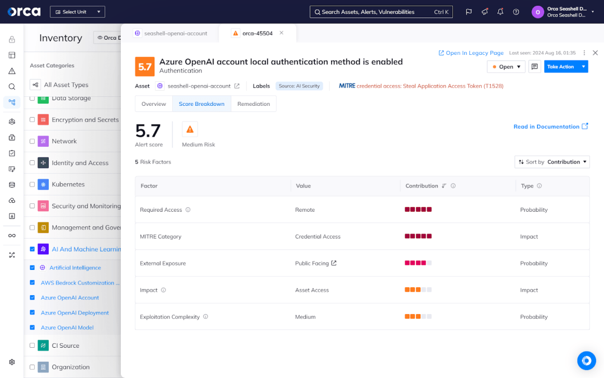Viewport: 604px width, 378px height.
Task: Click info icon next to Impact factor
Action: pyautogui.click(x=163, y=290)
